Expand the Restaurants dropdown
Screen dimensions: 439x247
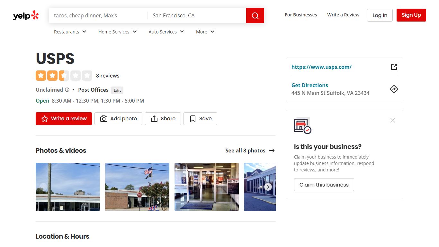point(70,32)
